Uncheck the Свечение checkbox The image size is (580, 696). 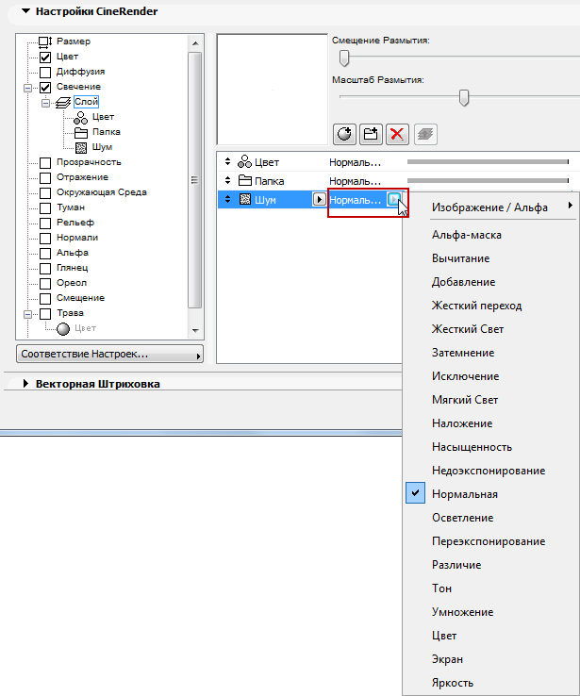coord(45,88)
